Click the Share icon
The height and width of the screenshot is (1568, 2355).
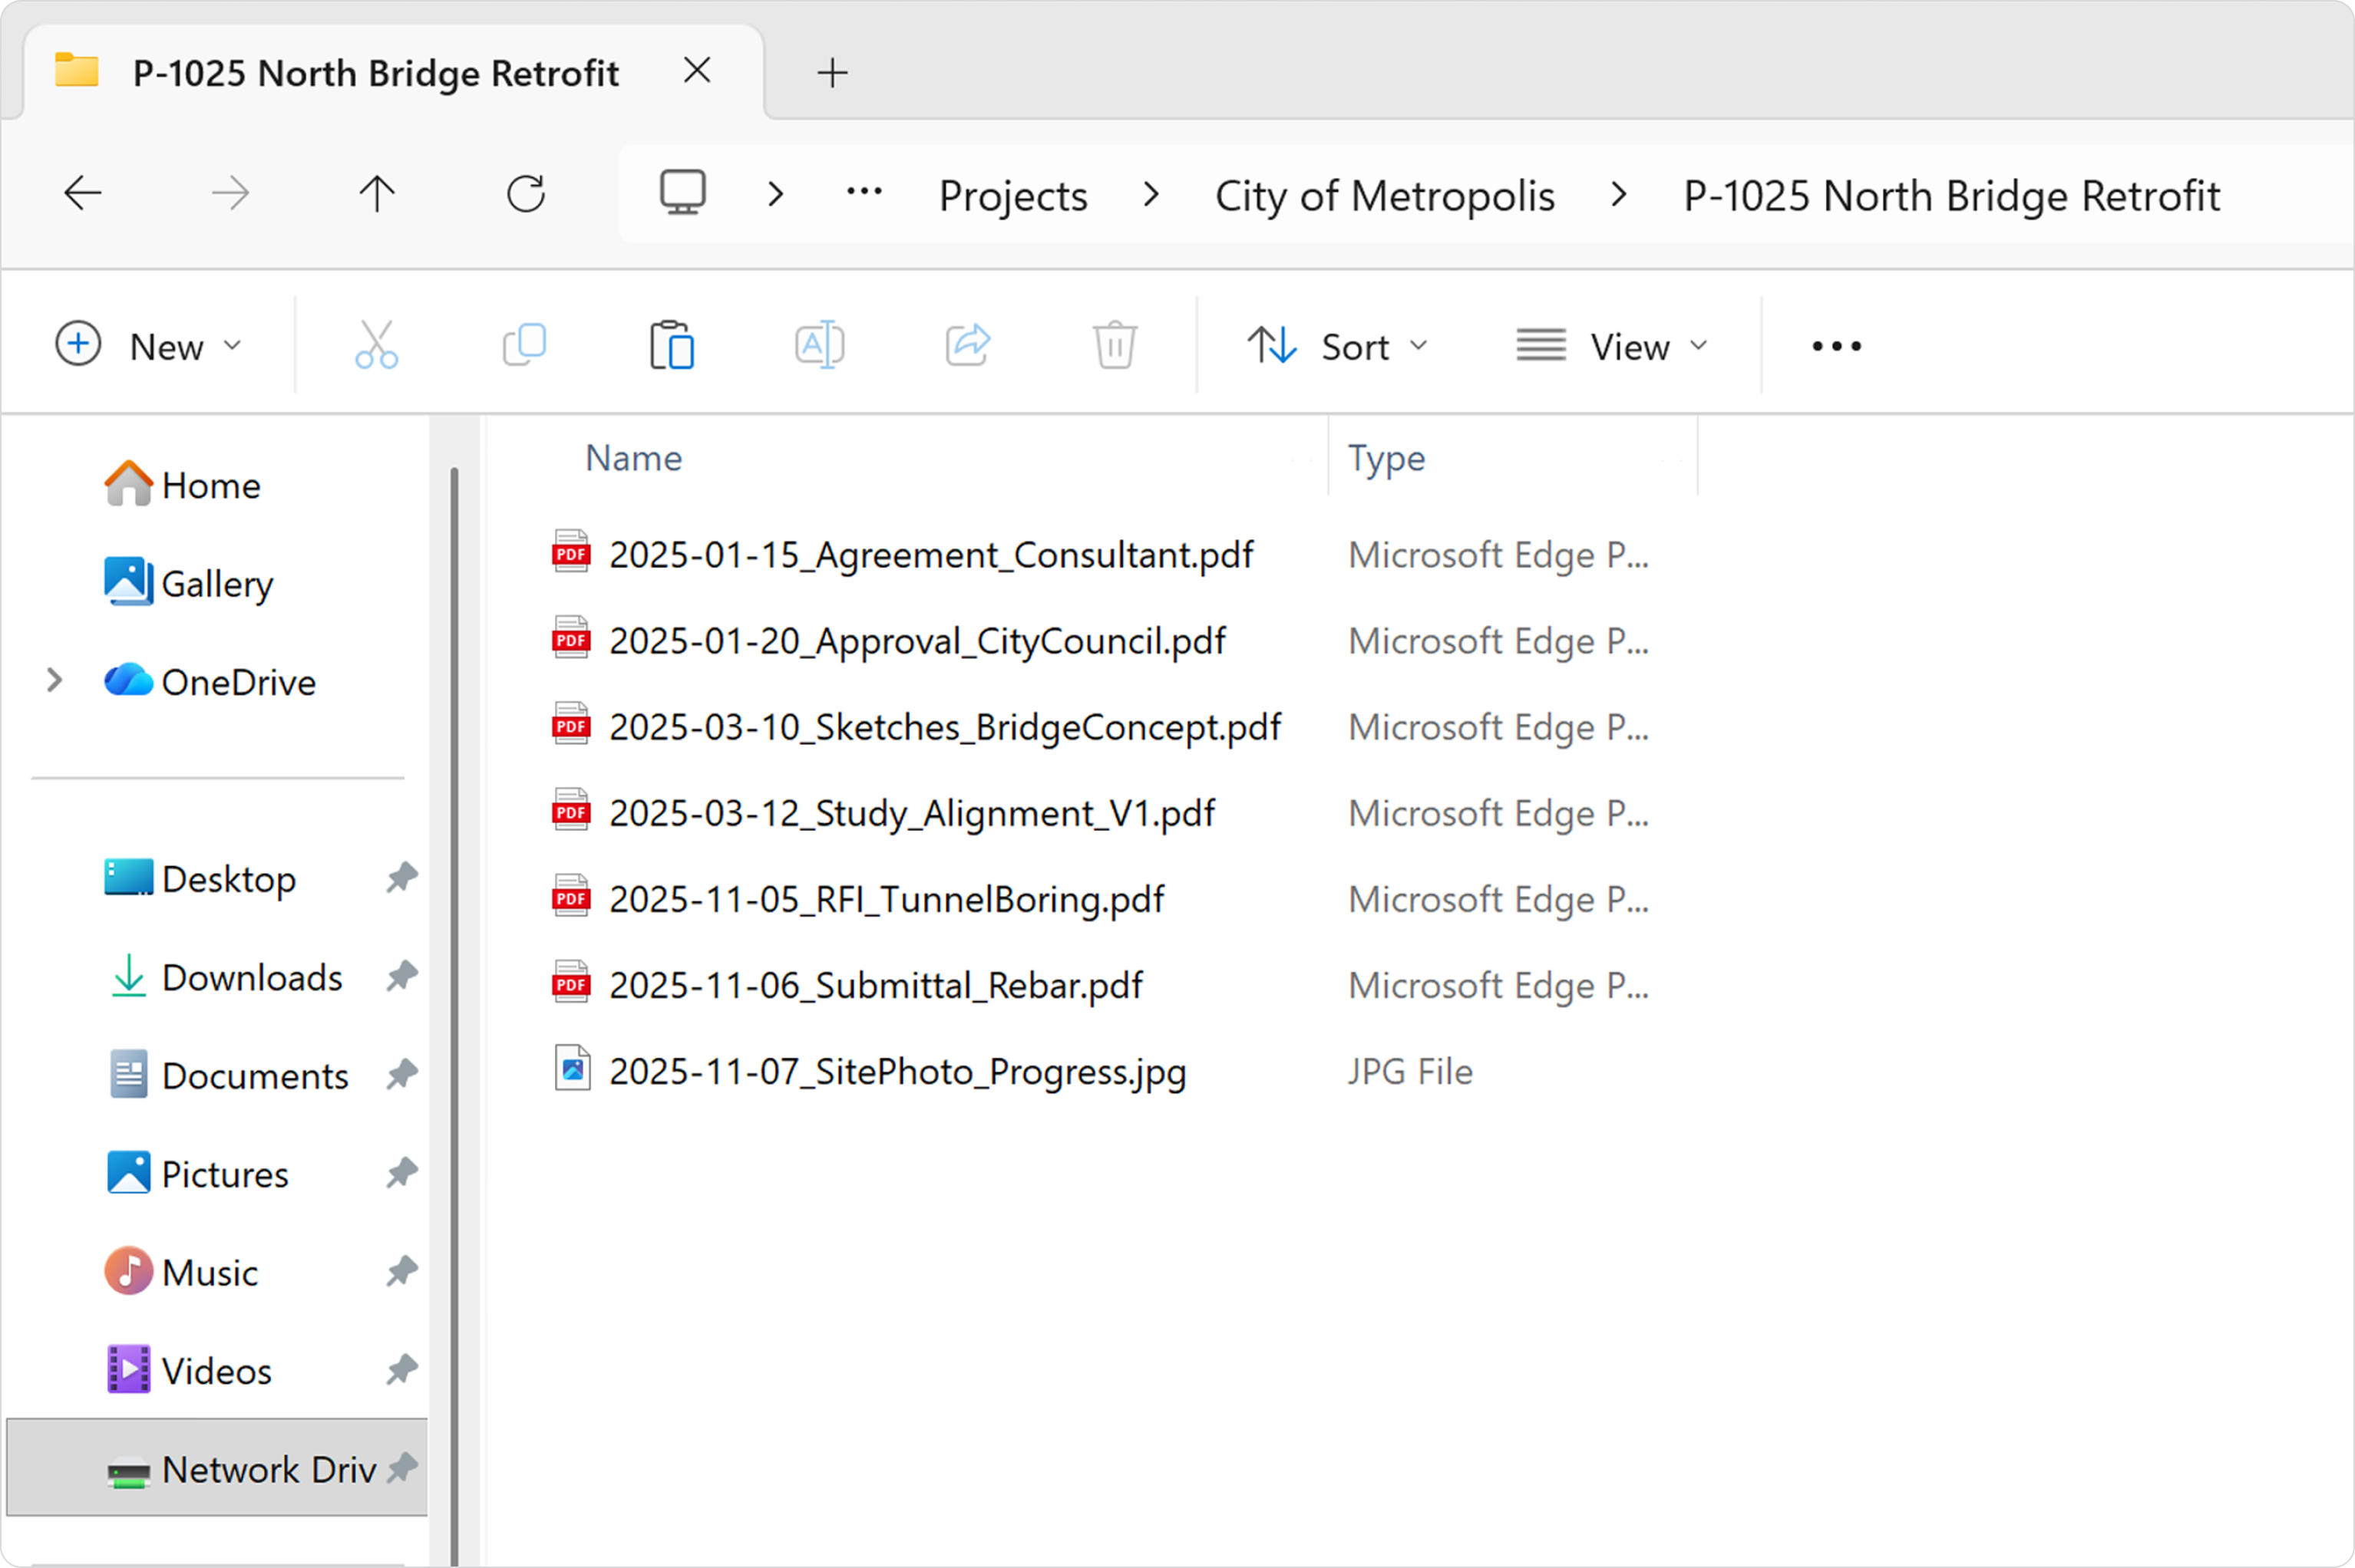[x=967, y=346]
